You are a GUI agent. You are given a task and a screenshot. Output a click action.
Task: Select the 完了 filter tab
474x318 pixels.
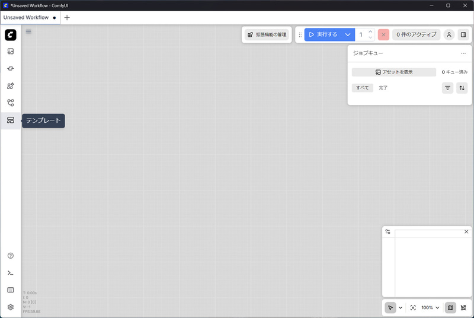(383, 88)
